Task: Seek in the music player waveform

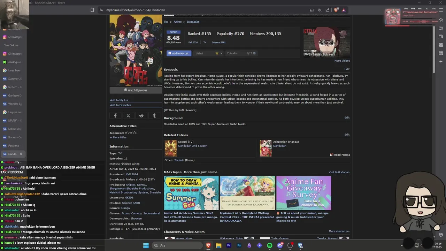Action: [x=420, y=22]
